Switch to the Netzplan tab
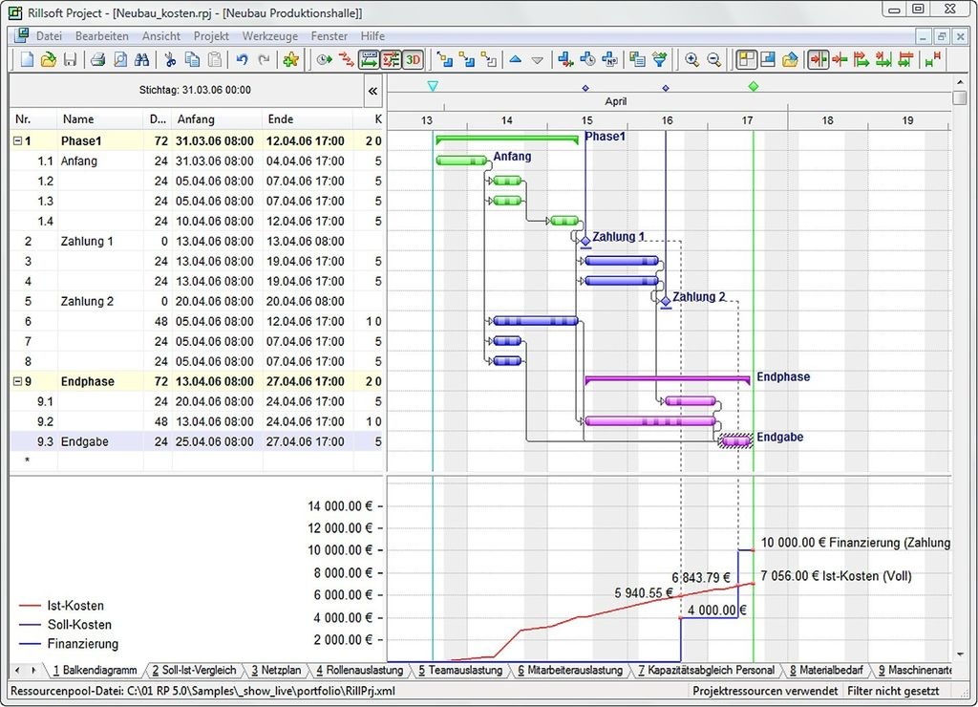Viewport: 978px width, 707px height. pyautogui.click(x=275, y=670)
